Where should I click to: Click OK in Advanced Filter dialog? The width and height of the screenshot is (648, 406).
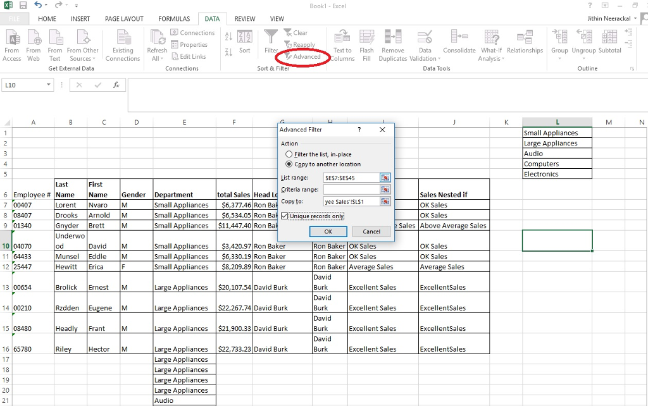tap(328, 231)
